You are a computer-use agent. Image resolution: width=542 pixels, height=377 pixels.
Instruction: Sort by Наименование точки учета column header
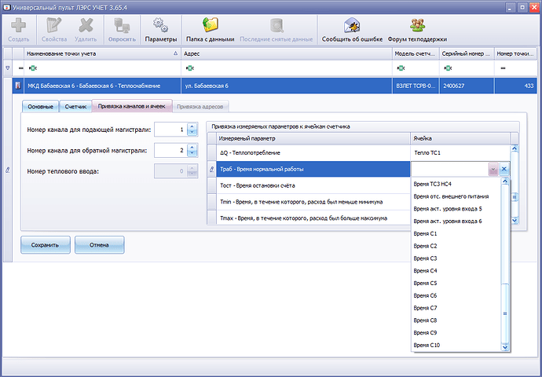(101, 54)
